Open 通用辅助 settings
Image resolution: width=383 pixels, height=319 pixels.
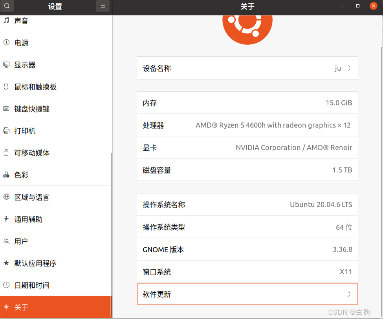(x=56, y=219)
